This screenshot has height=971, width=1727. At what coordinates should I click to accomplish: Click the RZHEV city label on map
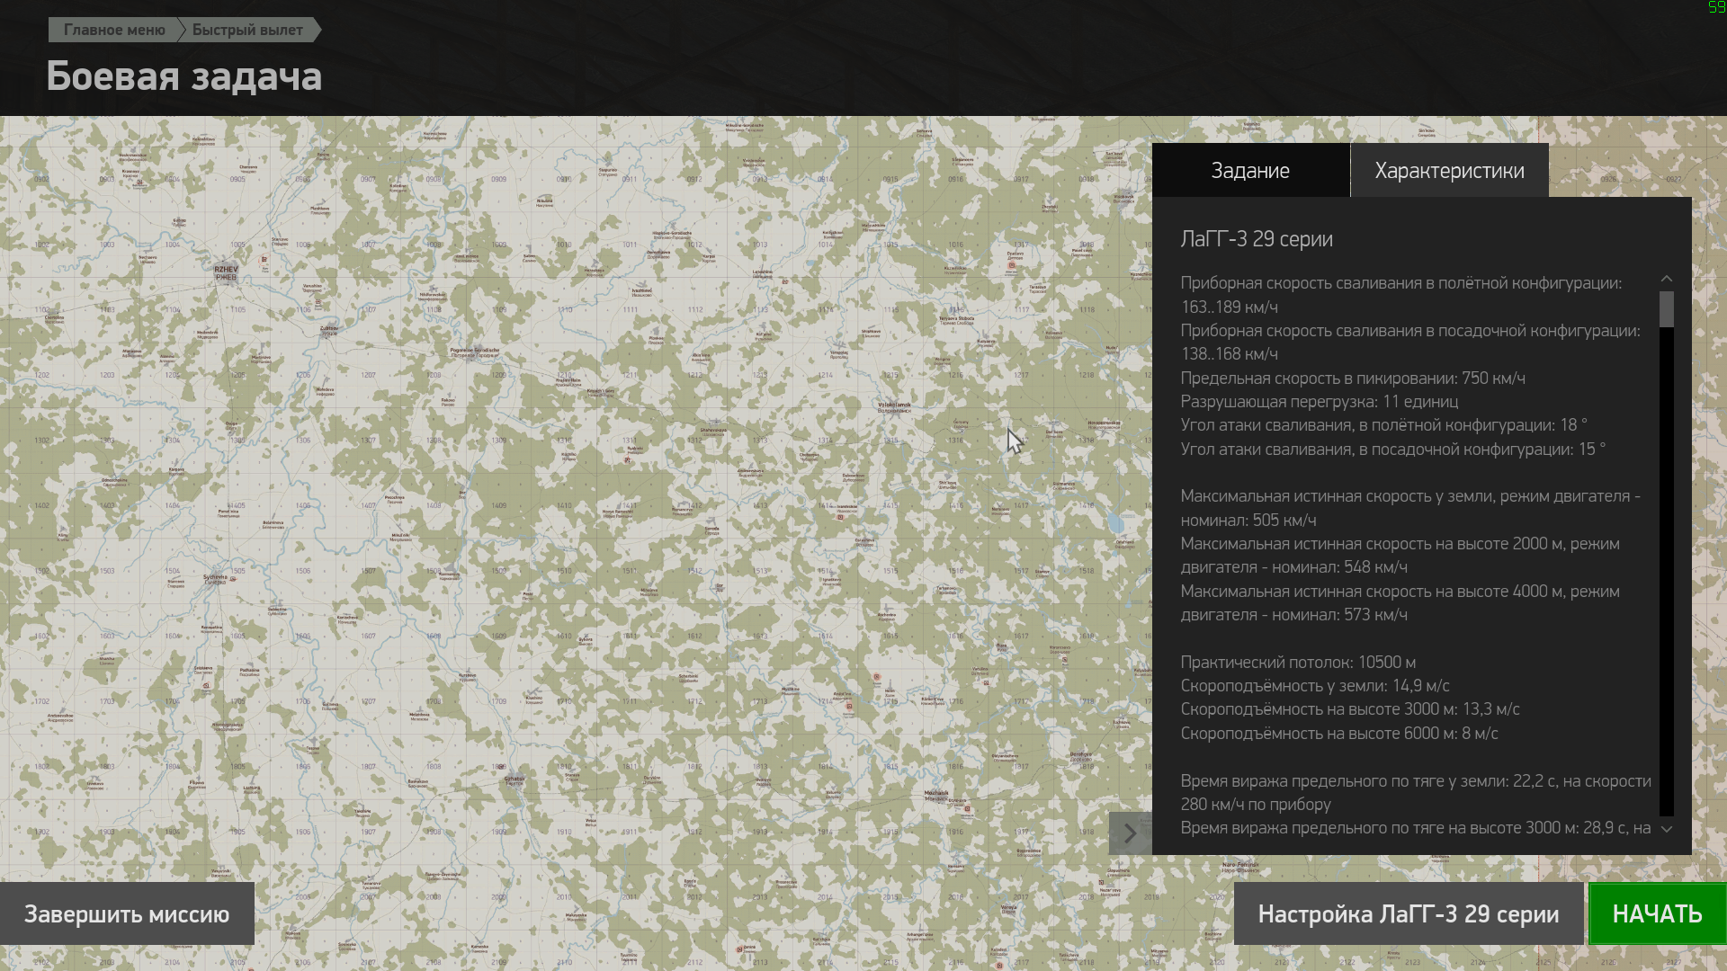(x=226, y=270)
